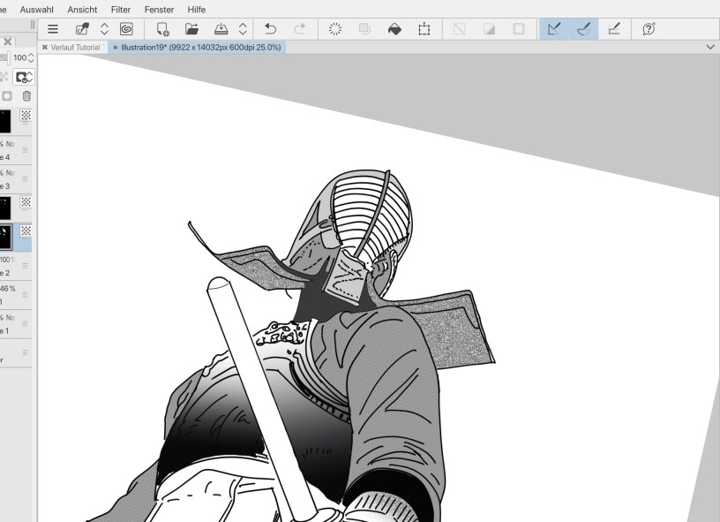This screenshot has width=720, height=522.
Task: Adjust the layer opacity stepper at 100
Action: (x=31, y=57)
